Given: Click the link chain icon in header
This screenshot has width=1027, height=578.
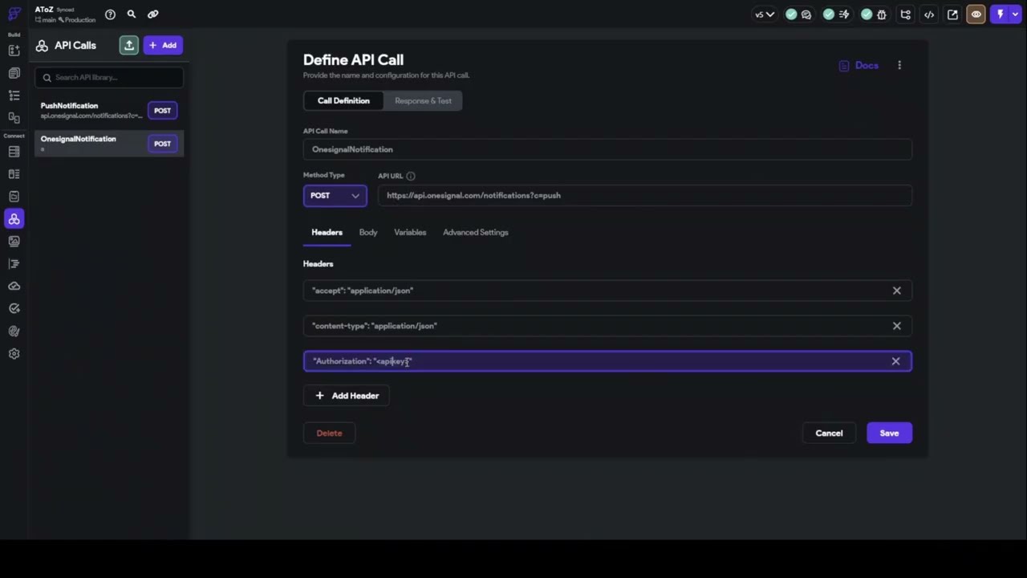Looking at the screenshot, I should 152,14.
